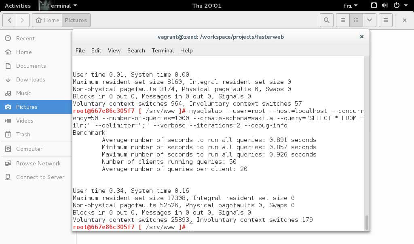The width and height of the screenshot is (414, 244).
Task: Click the accessibility square icon in top bar
Action: pyautogui.click(x=374, y=5)
